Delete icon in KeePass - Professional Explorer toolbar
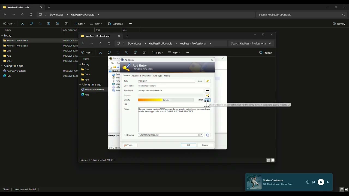Viewport: 349px width, 196px height. pos(144,53)
